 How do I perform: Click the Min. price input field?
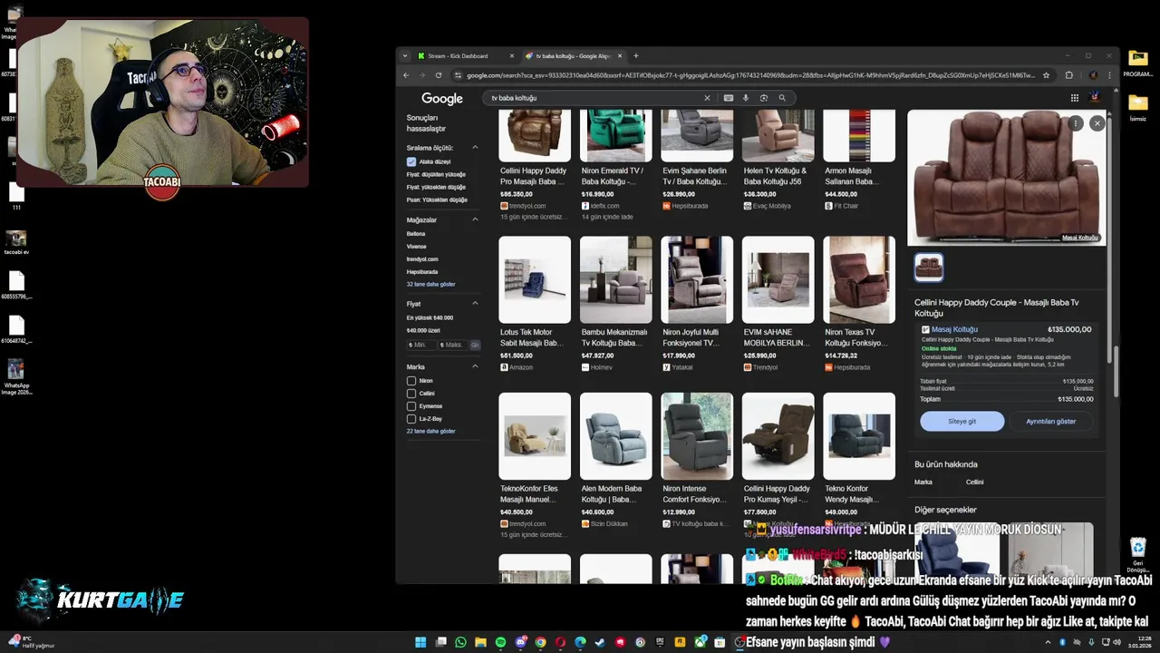pos(421,345)
